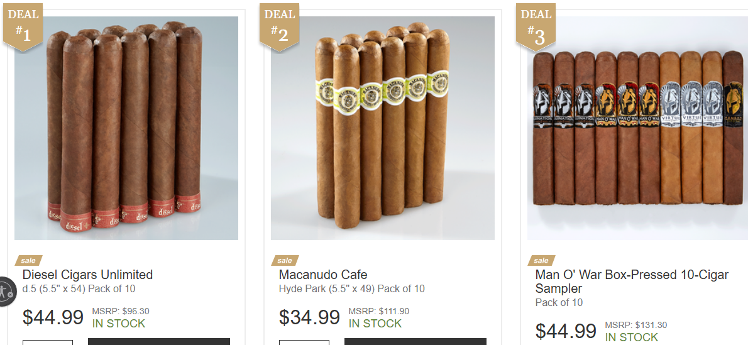Click the quantity field under Diesel's $44.99 price
Image resolution: width=748 pixels, height=345 pixels.
[x=48, y=342]
